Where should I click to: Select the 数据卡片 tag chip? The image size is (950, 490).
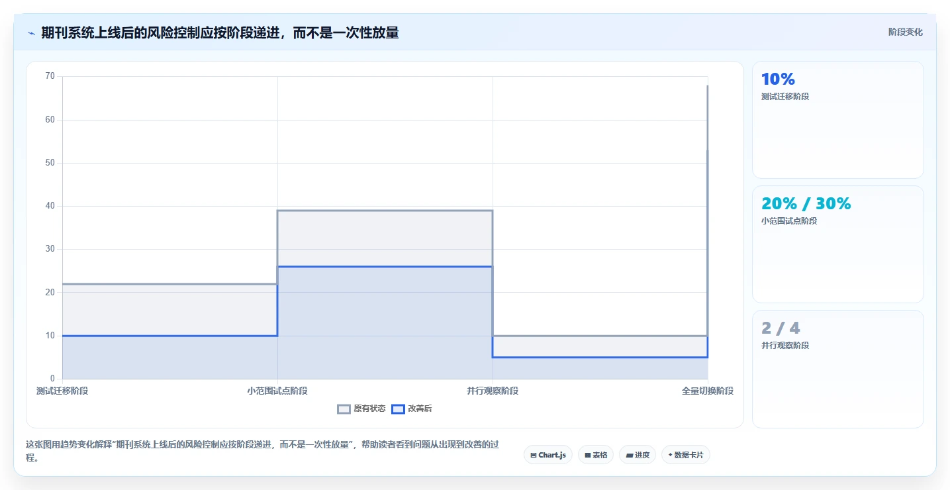click(x=685, y=455)
